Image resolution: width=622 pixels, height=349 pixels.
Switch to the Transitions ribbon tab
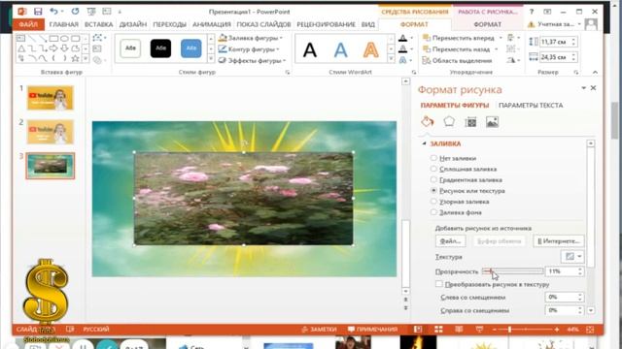click(x=169, y=24)
